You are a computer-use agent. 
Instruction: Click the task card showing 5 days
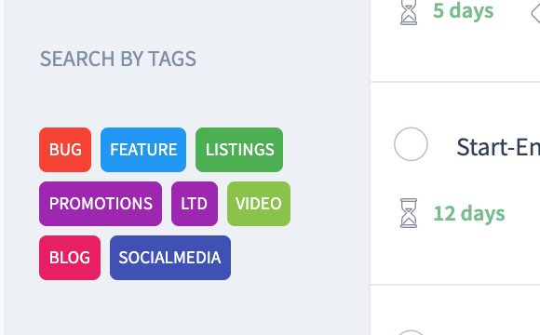(x=455, y=41)
